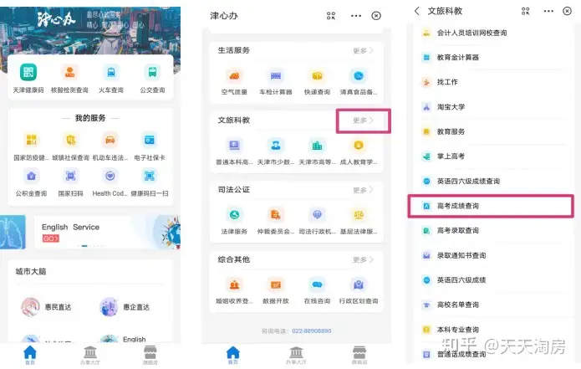Open 惠民直达 in 城市大脑

tap(46, 307)
